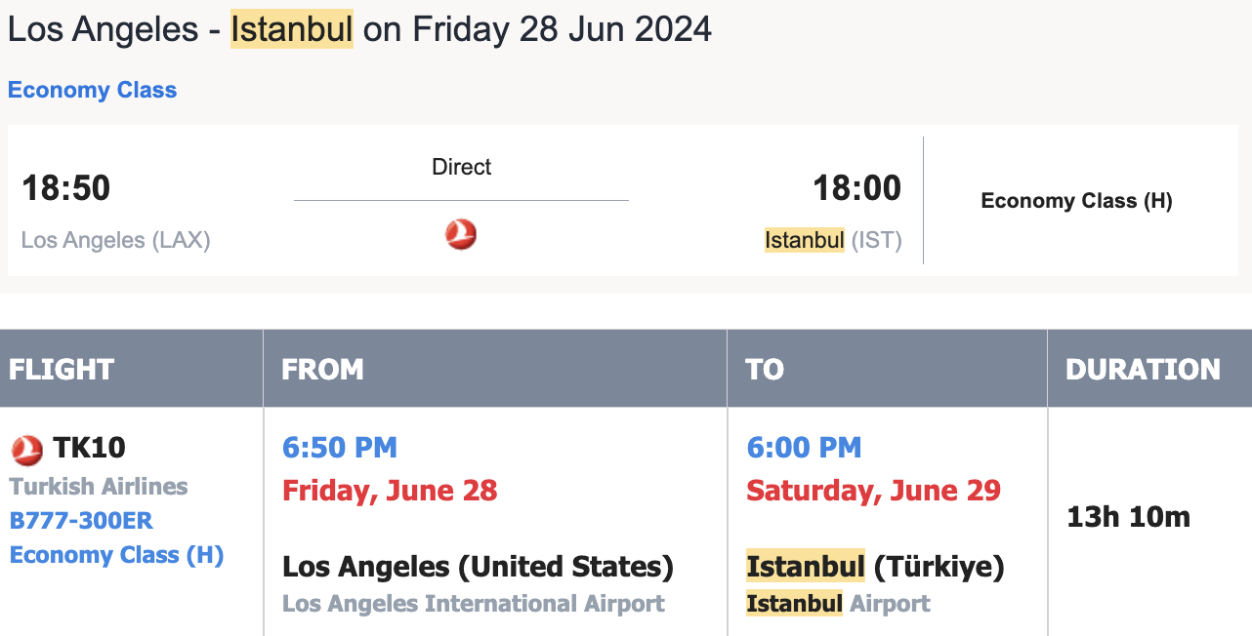Click Economy Class (H) below B777-300ER

[x=116, y=555]
